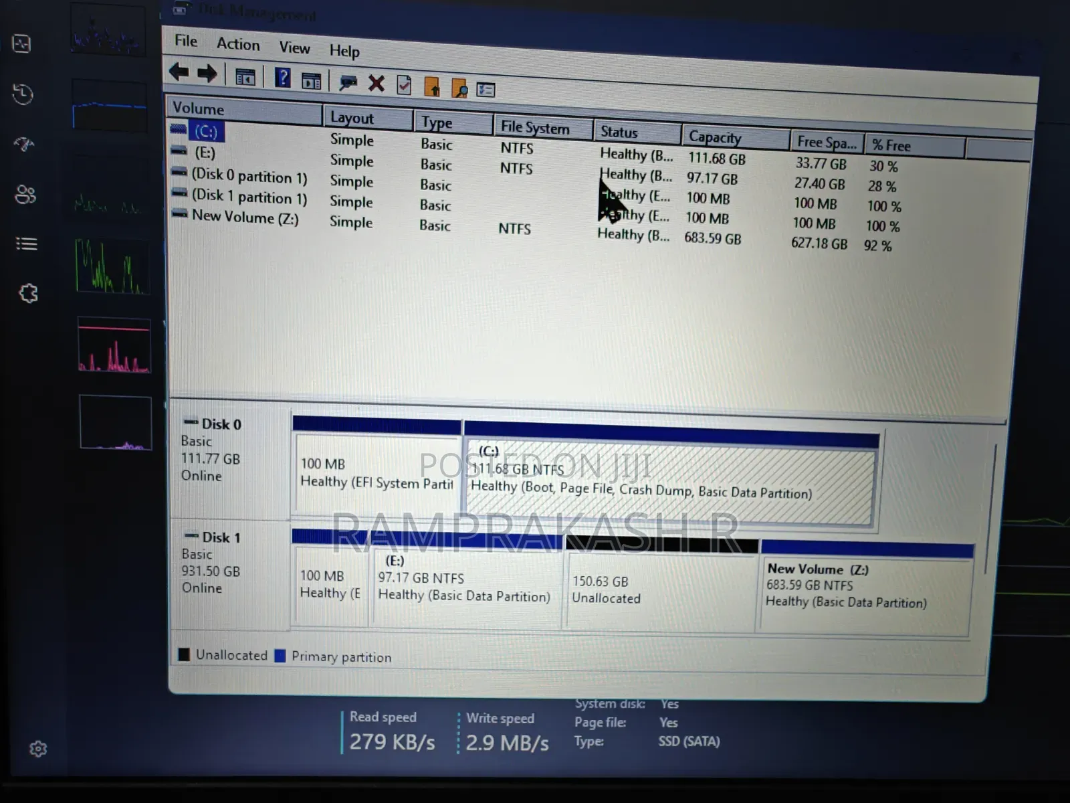
Task: Toggle the Show/Hide Console Tree toolbar icon
Action: [x=245, y=77]
